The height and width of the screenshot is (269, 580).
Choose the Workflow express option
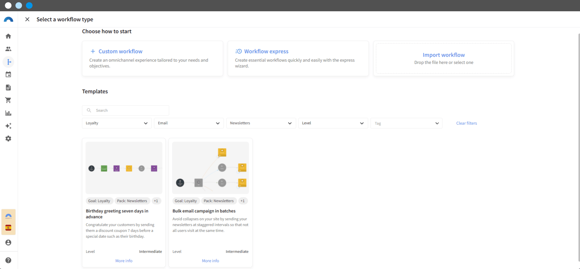298,58
